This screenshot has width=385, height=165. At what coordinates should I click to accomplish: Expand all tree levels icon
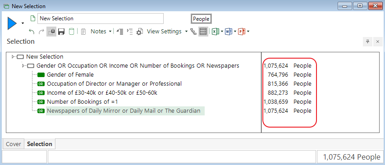(130, 32)
